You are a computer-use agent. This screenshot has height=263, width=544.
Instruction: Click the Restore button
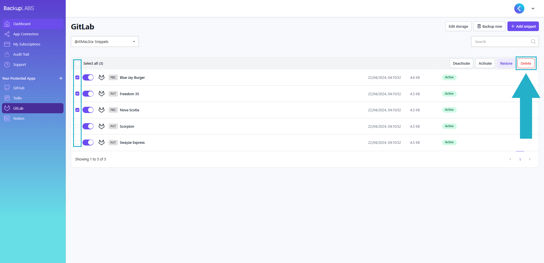pyautogui.click(x=506, y=64)
